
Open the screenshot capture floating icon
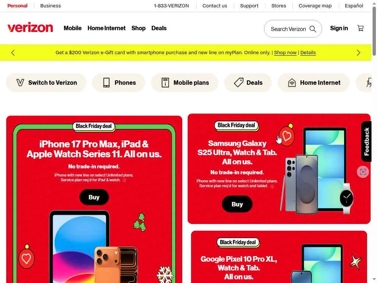click(363, 172)
